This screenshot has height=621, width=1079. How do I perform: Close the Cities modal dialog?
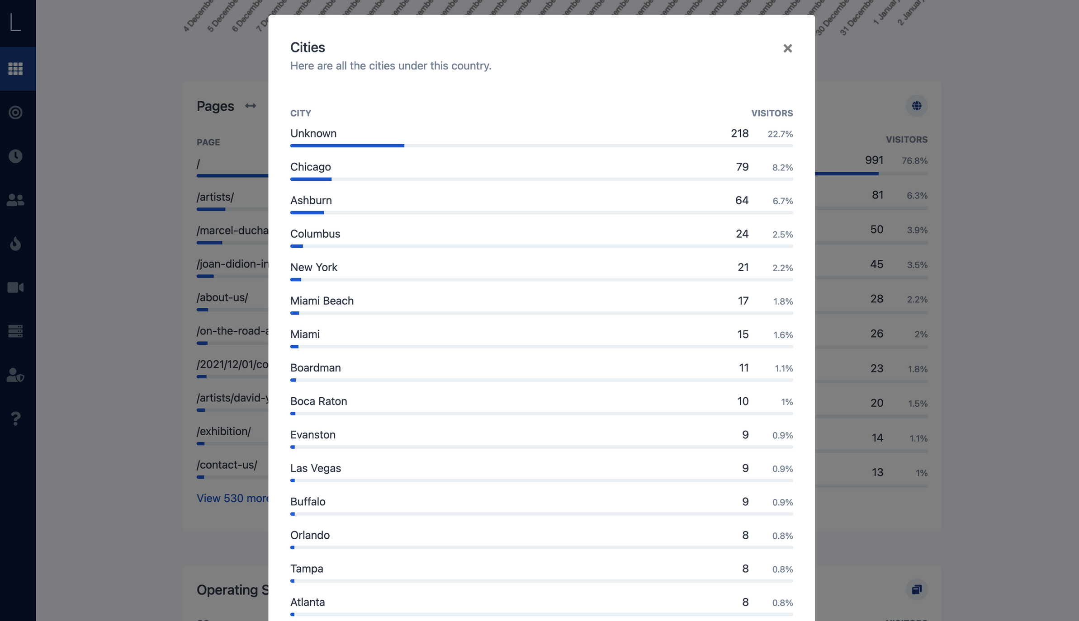787,48
